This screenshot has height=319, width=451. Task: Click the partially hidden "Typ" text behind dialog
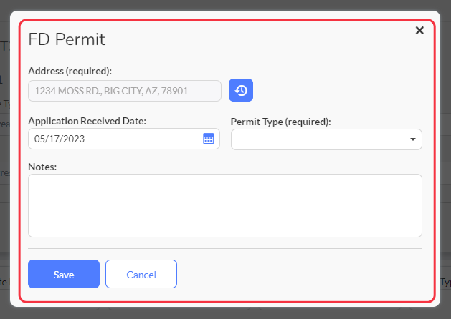pos(446,283)
